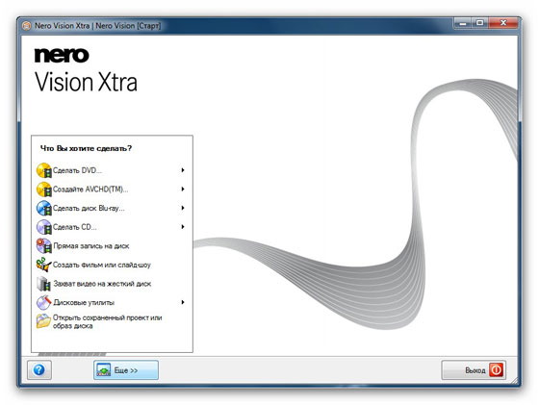Viewport: 539px width, 405px height.
Task: Expand the Создайте AVCHD(TM) submenu arrow
Action: pos(183,189)
